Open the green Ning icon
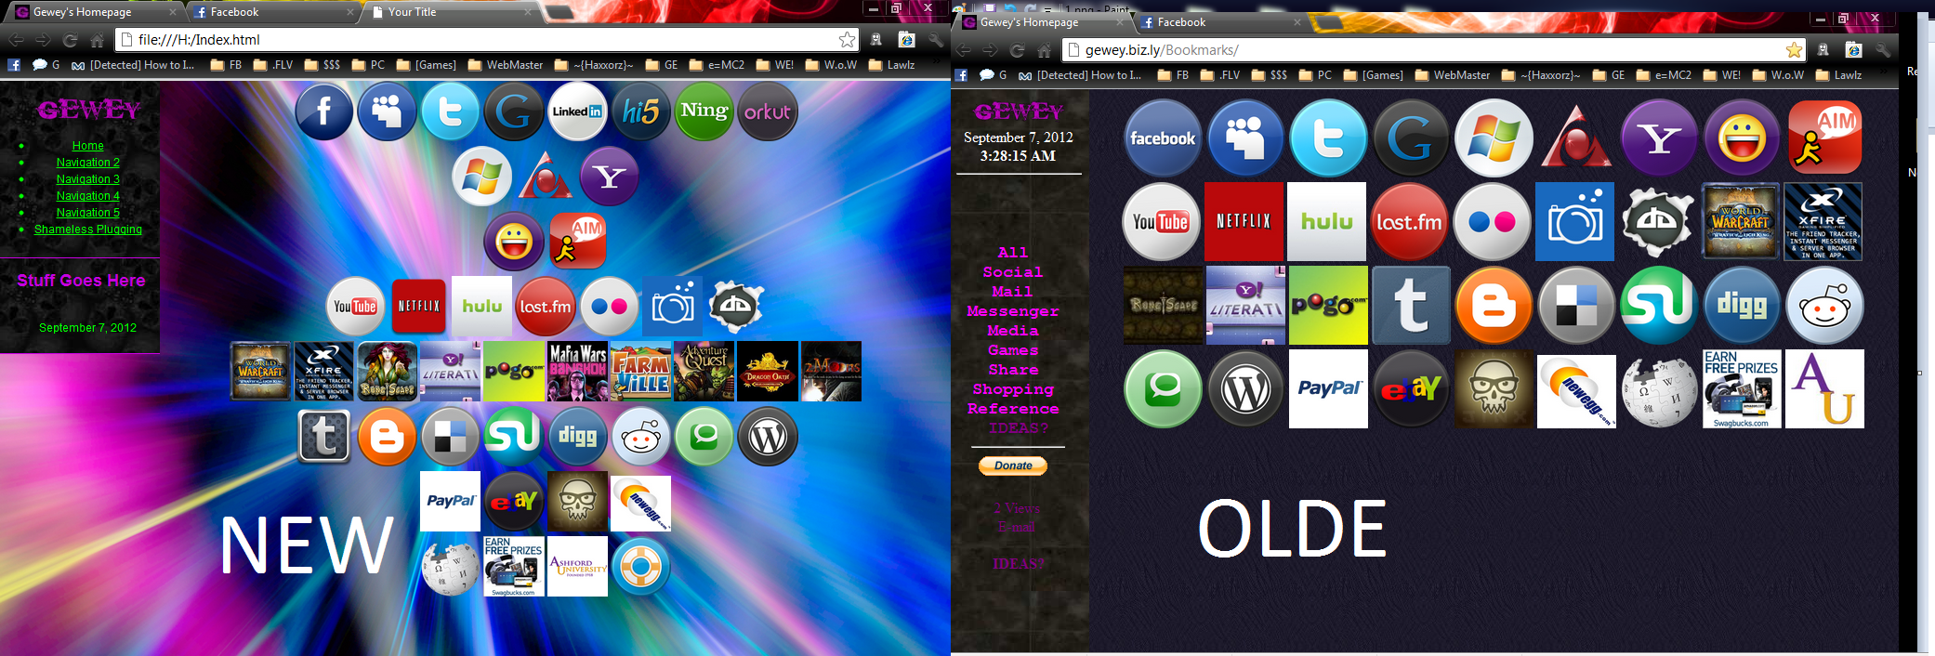 coord(704,112)
